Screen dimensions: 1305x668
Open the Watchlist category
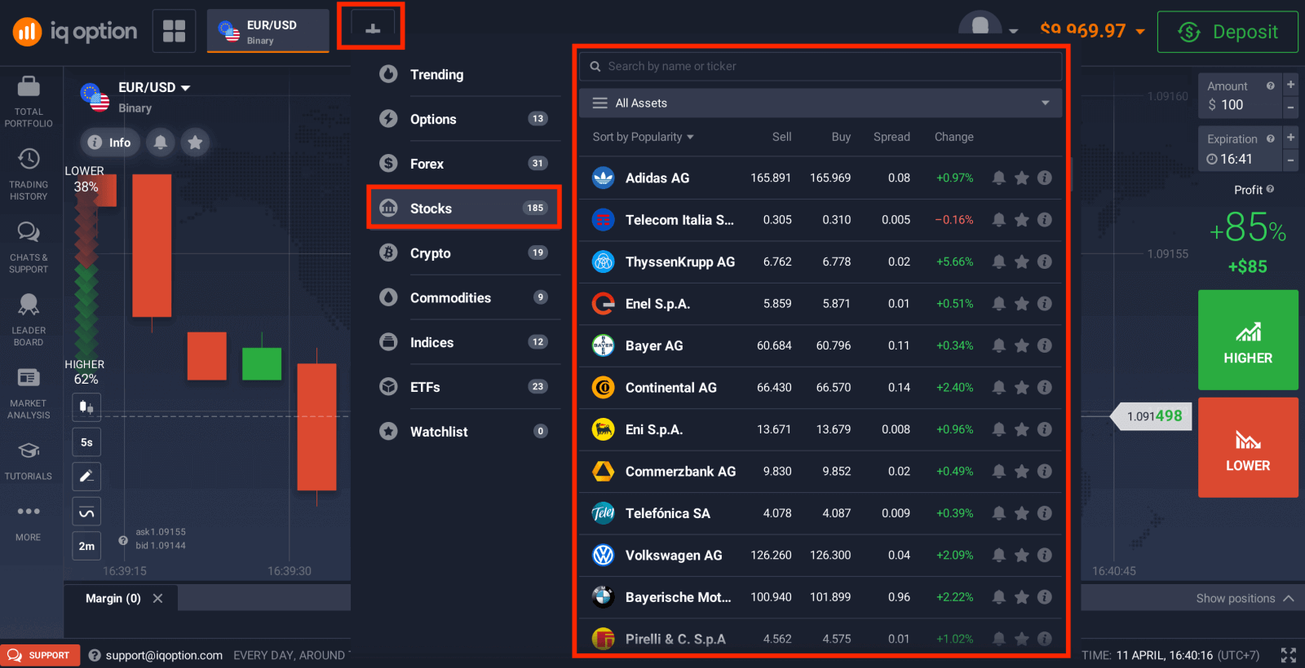464,432
